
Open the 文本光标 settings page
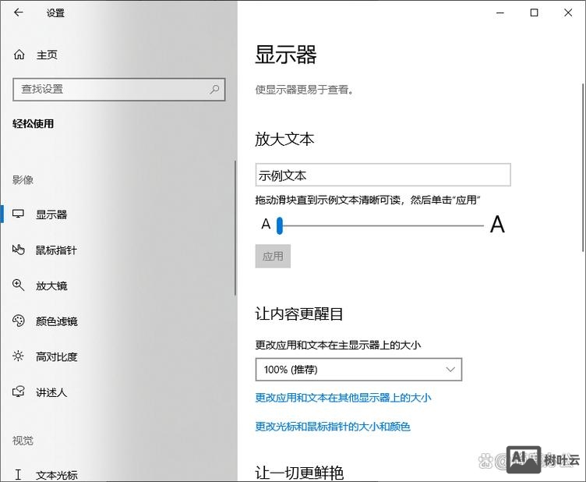pyautogui.click(x=119, y=475)
